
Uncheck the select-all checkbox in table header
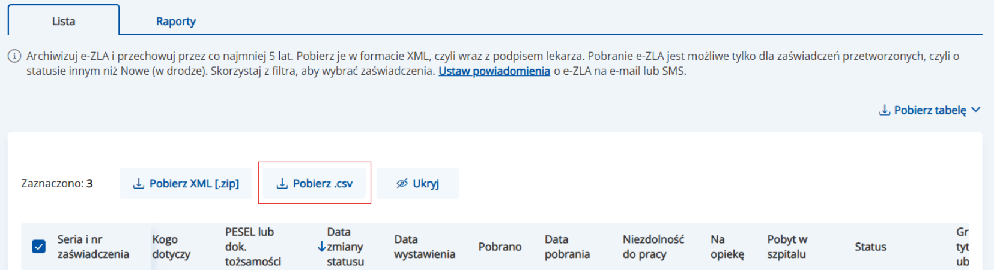coord(38,247)
